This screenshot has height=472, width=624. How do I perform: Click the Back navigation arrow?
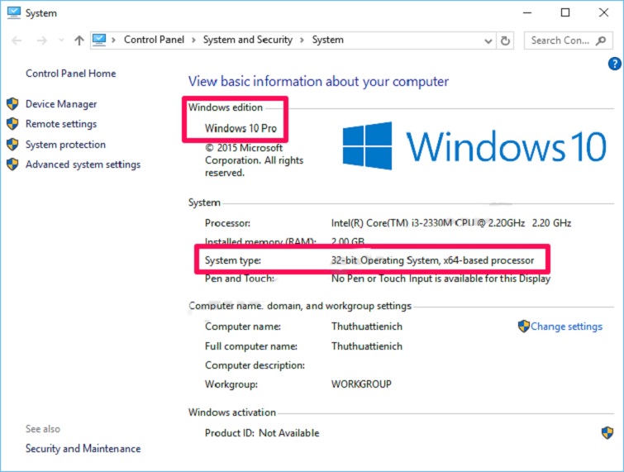(17, 41)
